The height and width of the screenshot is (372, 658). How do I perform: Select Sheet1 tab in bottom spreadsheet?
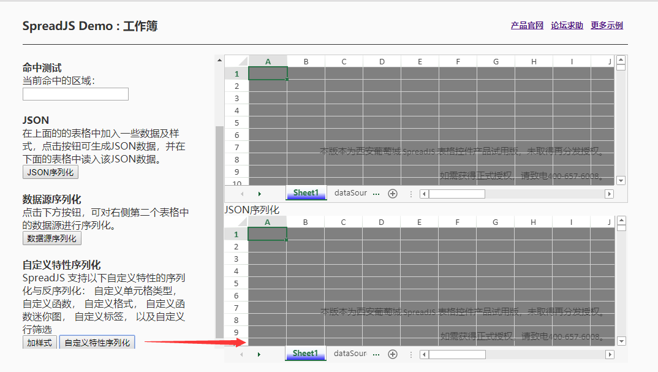[x=305, y=354]
